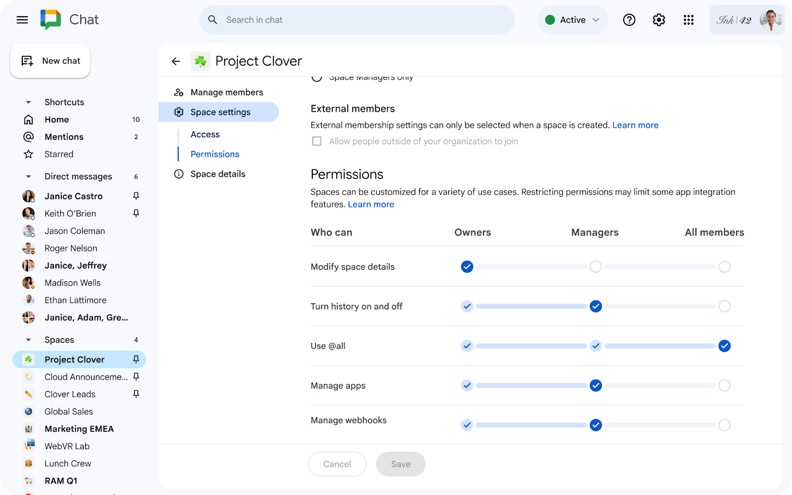The width and height of the screenshot is (792, 495).
Task: Open the Space details section
Action: click(218, 174)
